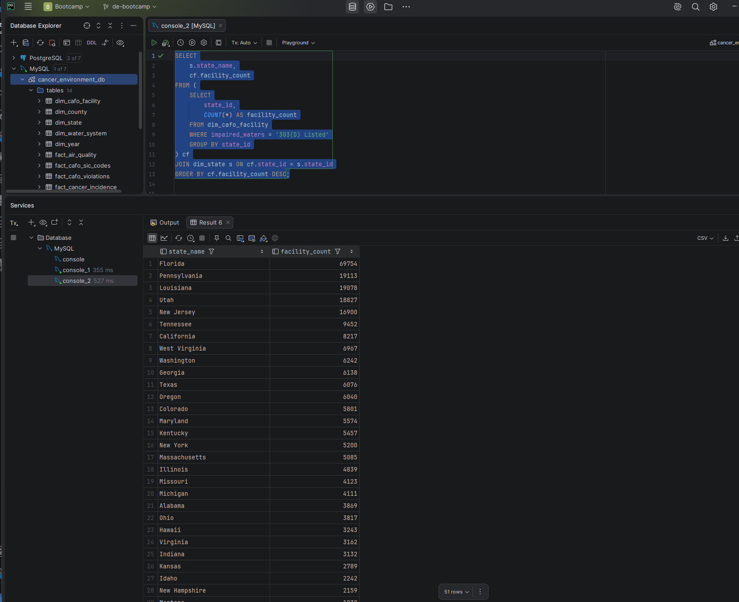The width and height of the screenshot is (739, 602).
Task: Toggle Database Explorer view options eye
Action: [x=120, y=43]
